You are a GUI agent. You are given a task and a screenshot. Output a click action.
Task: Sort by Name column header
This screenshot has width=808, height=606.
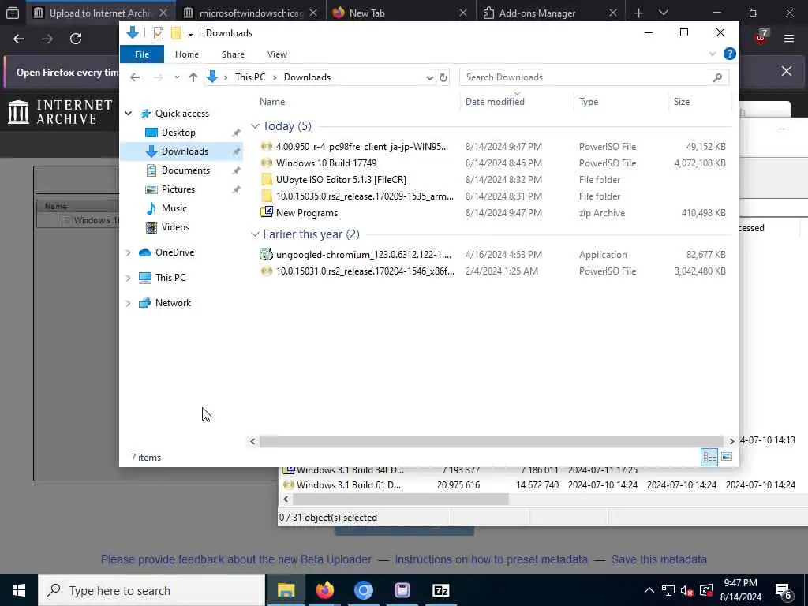pyautogui.click(x=272, y=102)
